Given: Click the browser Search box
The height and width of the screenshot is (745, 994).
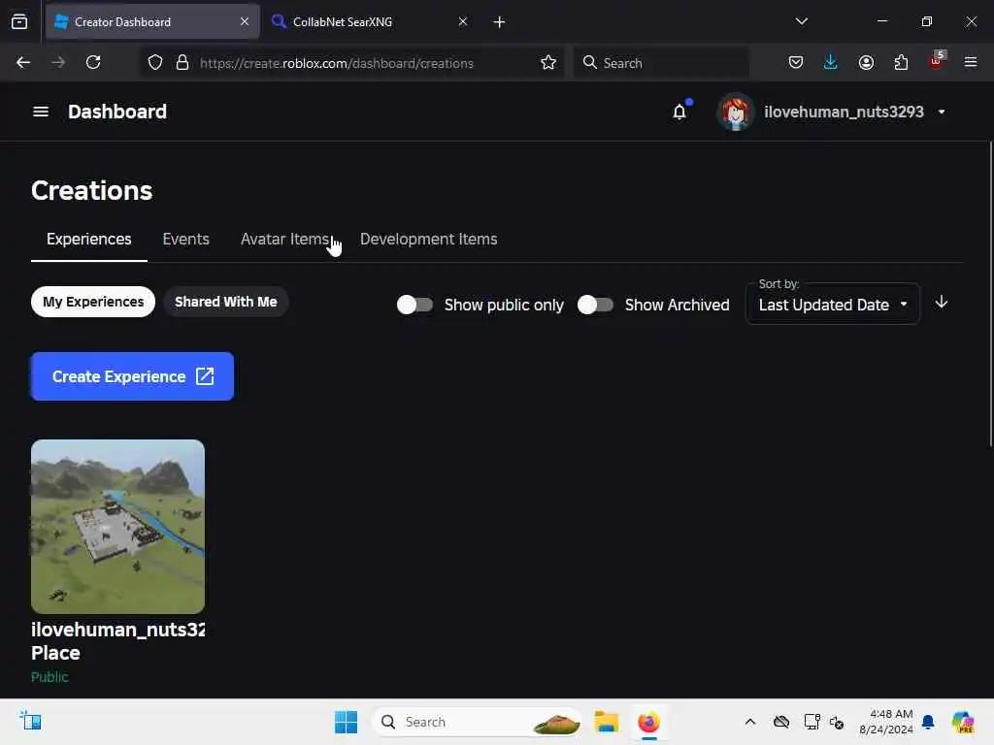Looking at the screenshot, I should (662, 62).
